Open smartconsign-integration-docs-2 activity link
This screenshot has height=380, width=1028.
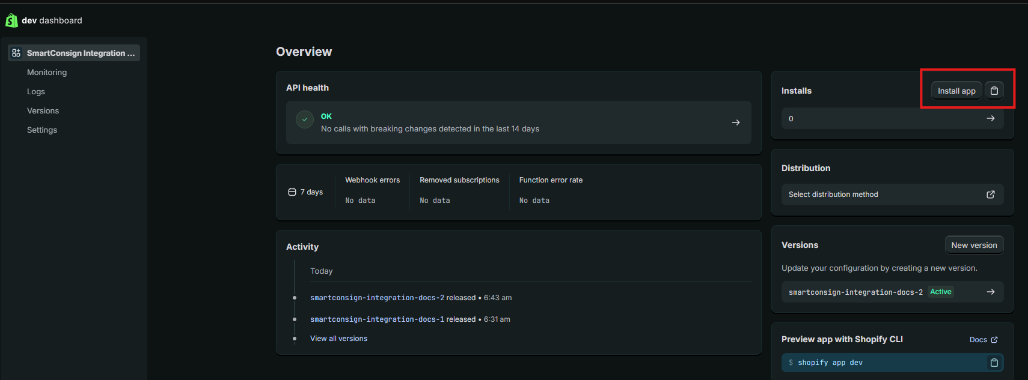377,298
